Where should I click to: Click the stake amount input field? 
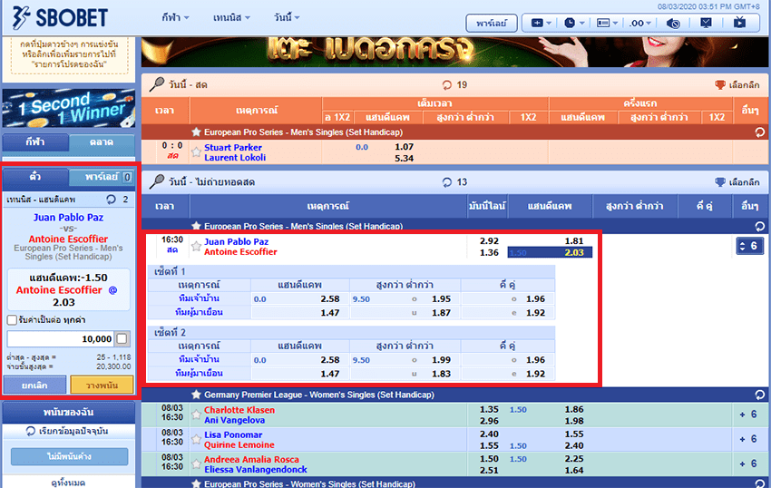pyautogui.click(x=60, y=339)
